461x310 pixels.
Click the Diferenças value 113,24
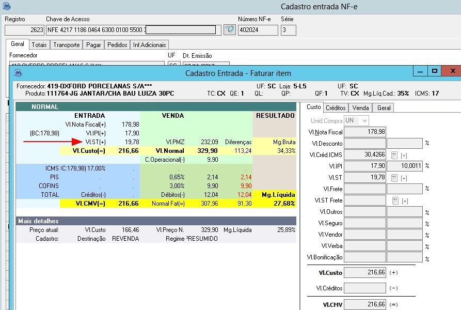pyautogui.click(x=243, y=151)
